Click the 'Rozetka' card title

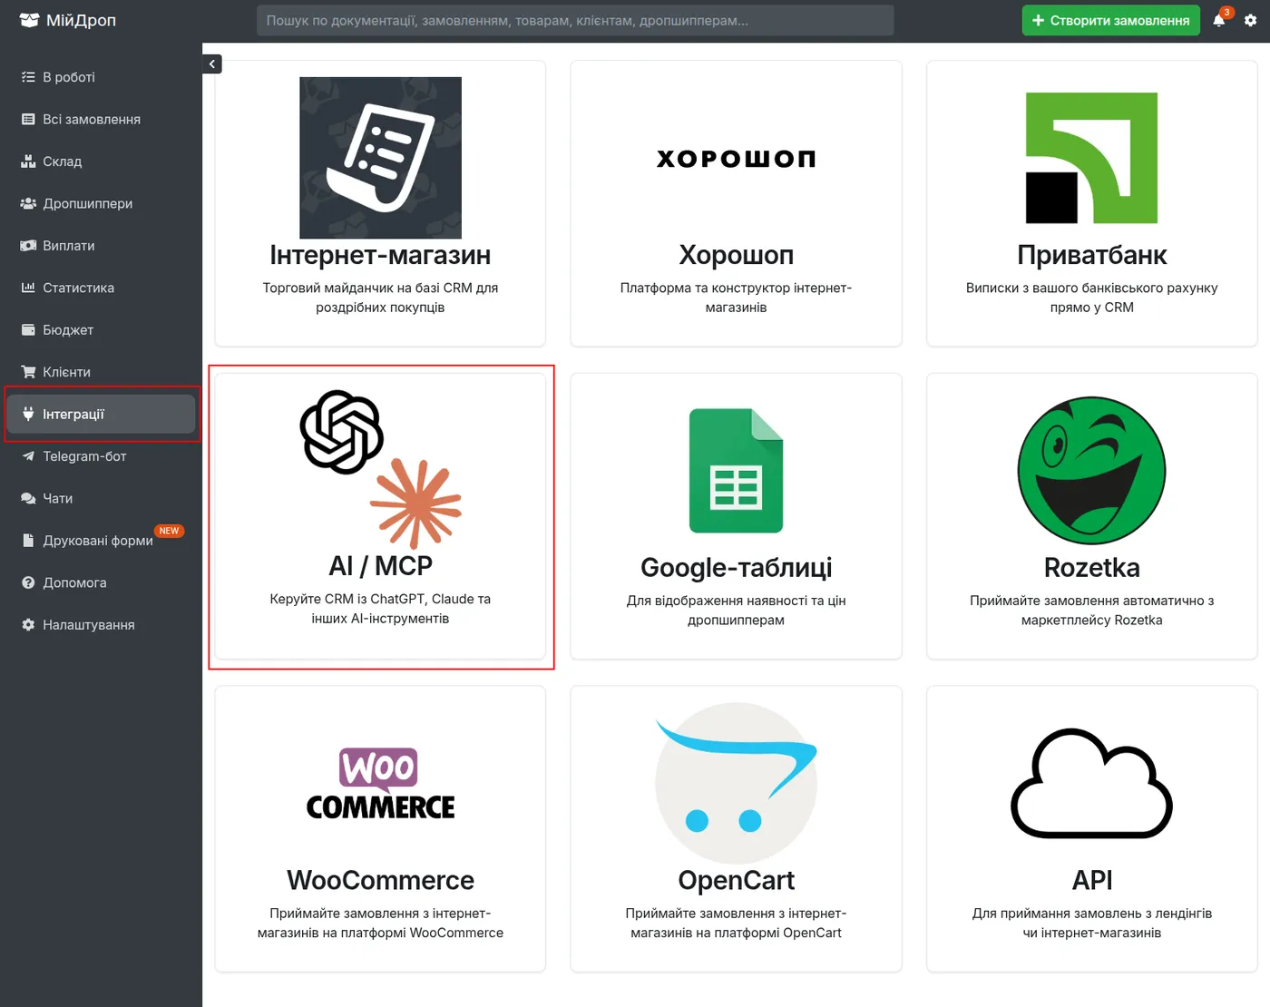point(1091,568)
